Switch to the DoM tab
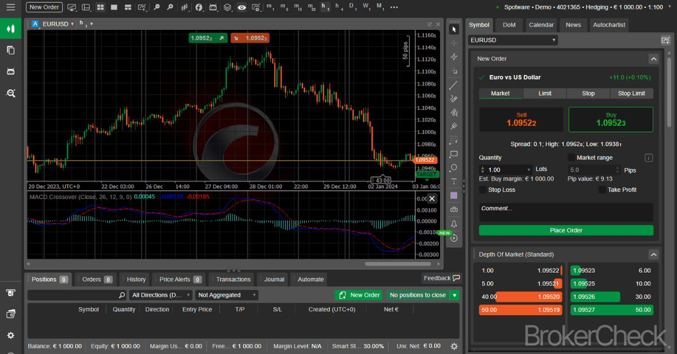 click(509, 25)
